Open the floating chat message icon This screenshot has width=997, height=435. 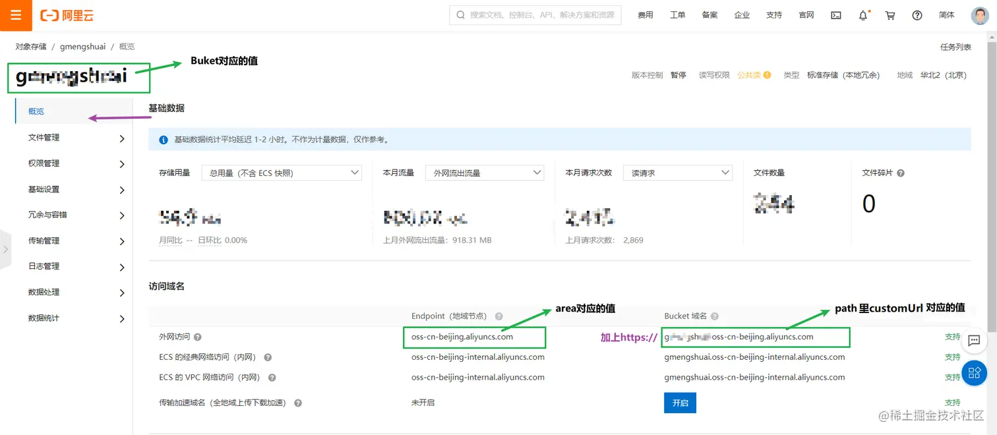pos(974,340)
